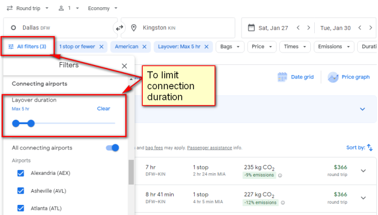Click the Connecting airports section heading
The image size is (378, 215).
[x=39, y=84]
